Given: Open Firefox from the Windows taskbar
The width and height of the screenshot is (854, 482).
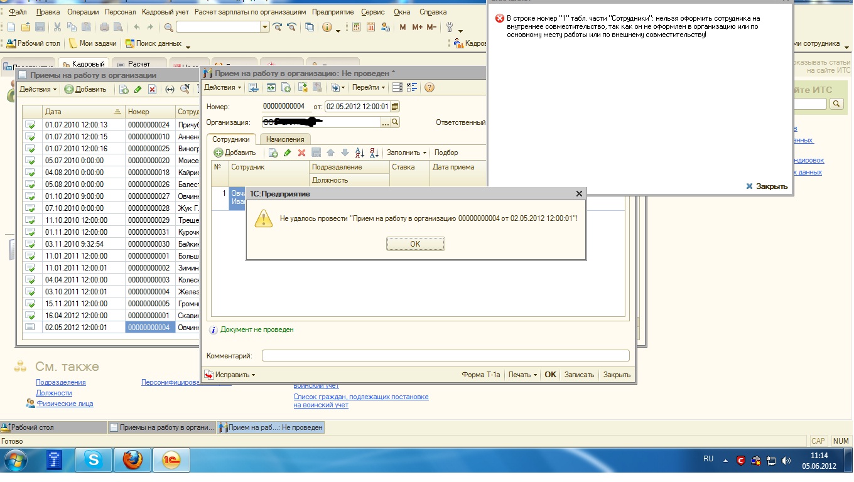Looking at the screenshot, I should click(x=132, y=461).
